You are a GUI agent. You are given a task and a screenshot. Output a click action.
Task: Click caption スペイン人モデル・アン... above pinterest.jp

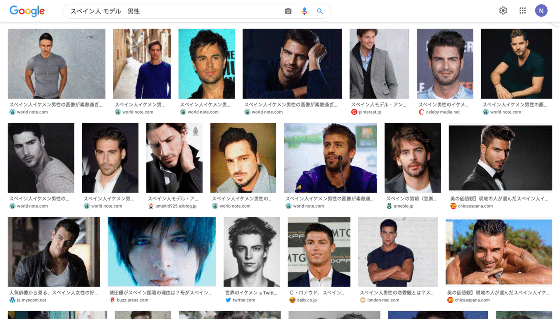[x=379, y=105]
